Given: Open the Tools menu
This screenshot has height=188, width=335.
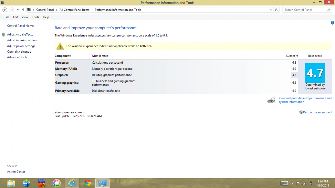Looking at the screenshot, I should [35, 17].
